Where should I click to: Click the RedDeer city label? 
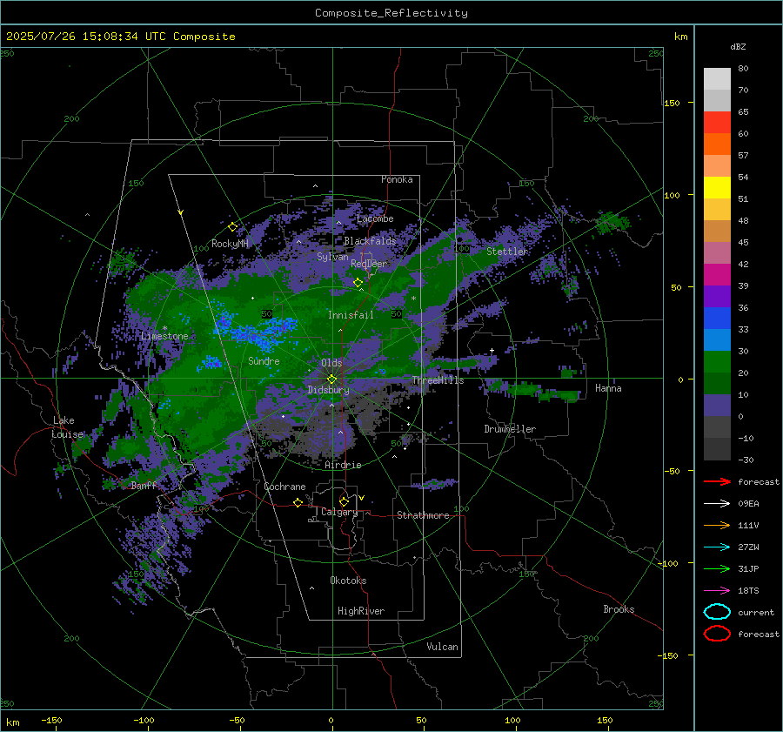click(x=369, y=264)
